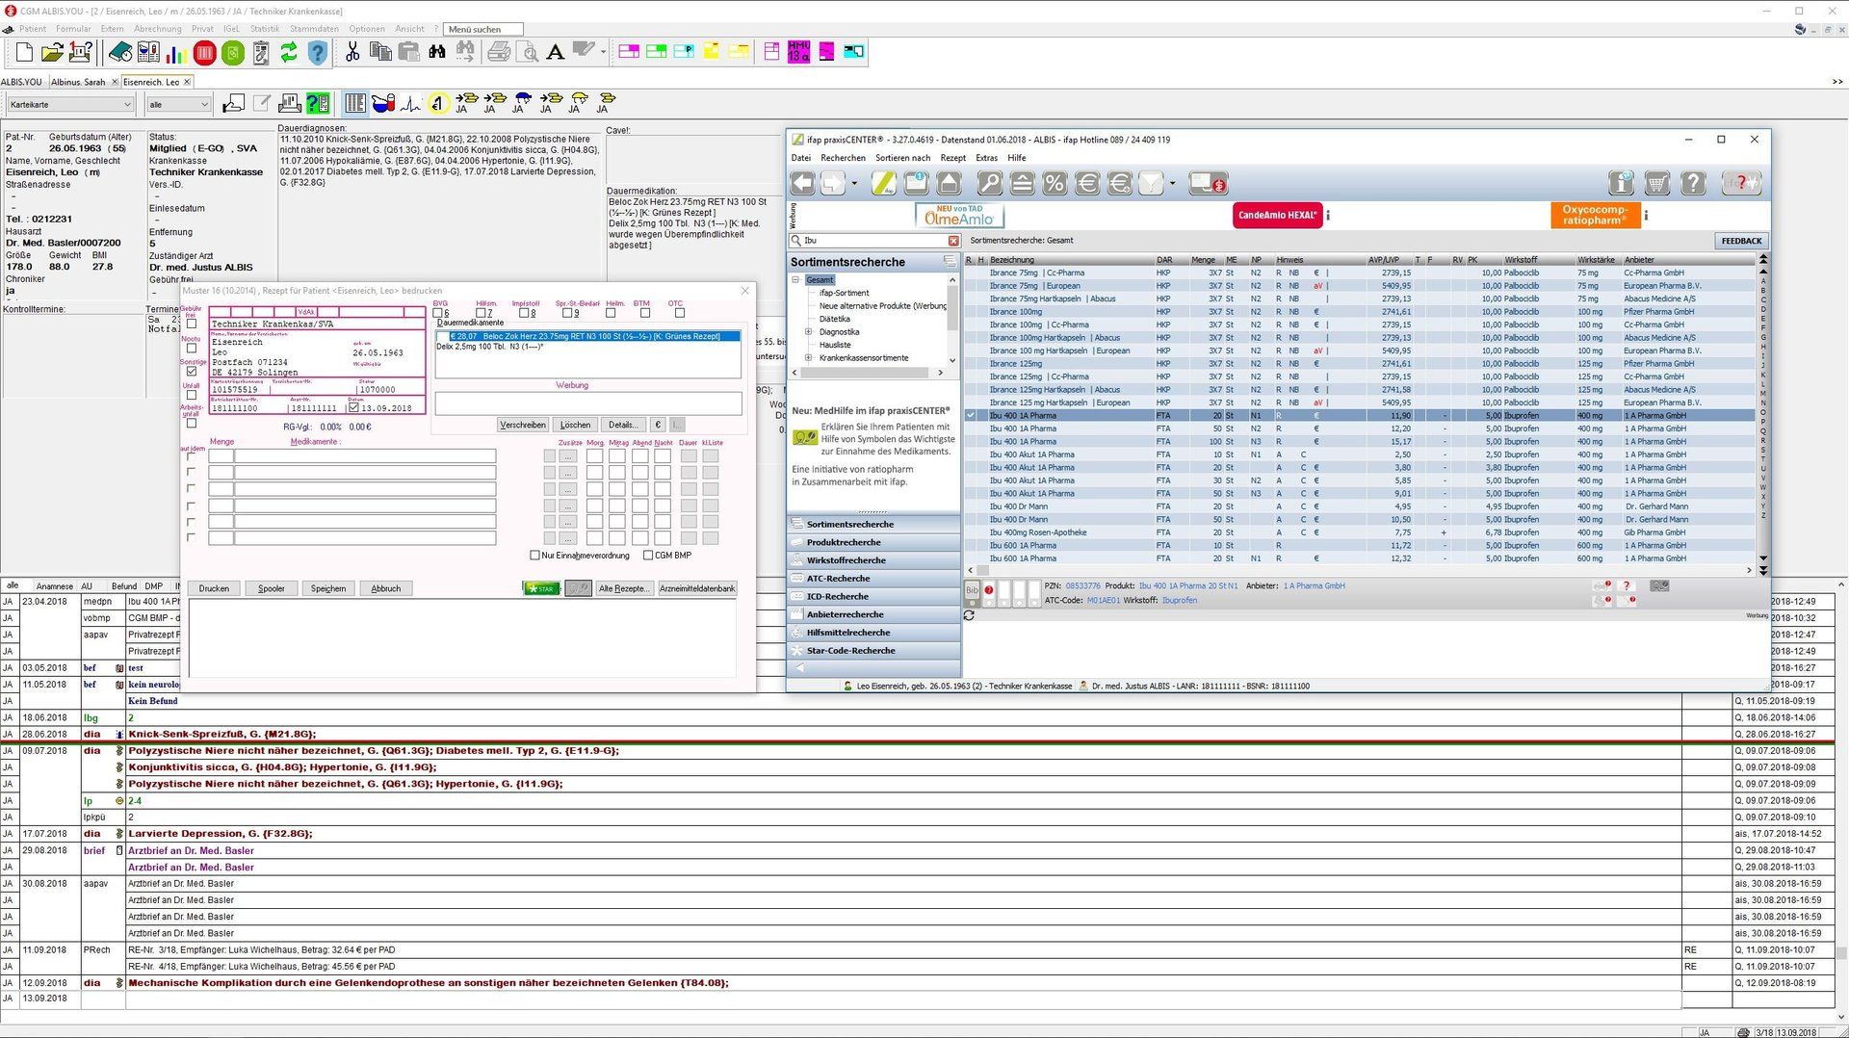
Task: Expand the Diagnostika tree node
Action: [809, 332]
